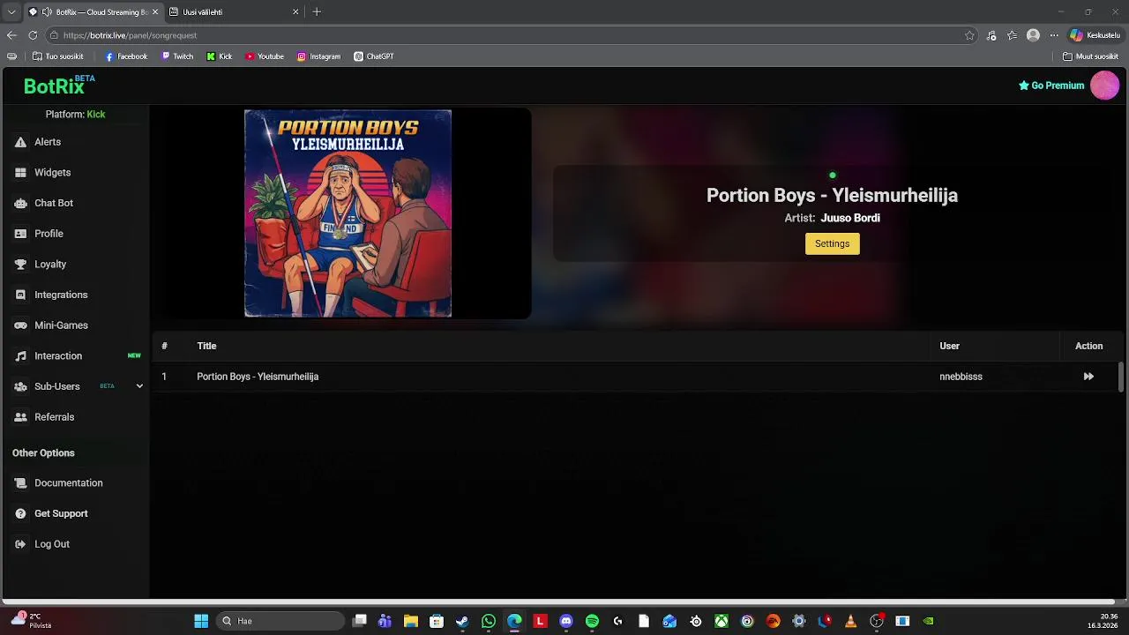This screenshot has height=635, width=1129.
Task: Open Muut suosikit folder
Action: 1091,56
